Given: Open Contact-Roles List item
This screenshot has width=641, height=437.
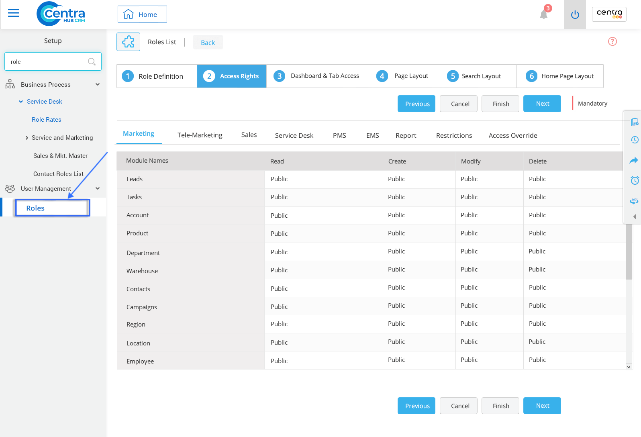Looking at the screenshot, I should pos(58,174).
